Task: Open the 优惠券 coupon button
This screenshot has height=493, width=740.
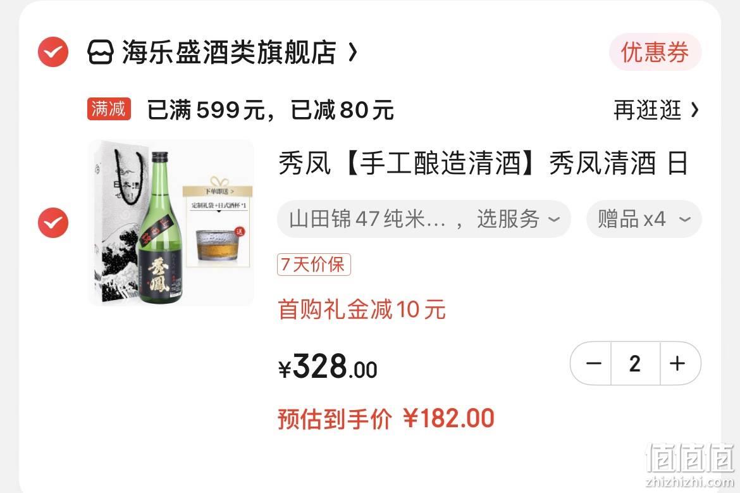Action: click(655, 52)
